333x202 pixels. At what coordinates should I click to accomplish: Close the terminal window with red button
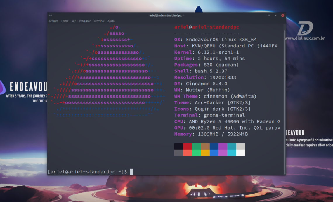[x=283, y=15]
